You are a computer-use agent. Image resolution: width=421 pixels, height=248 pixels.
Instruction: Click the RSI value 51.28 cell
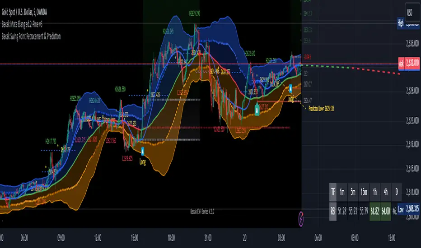pos(342,211)
